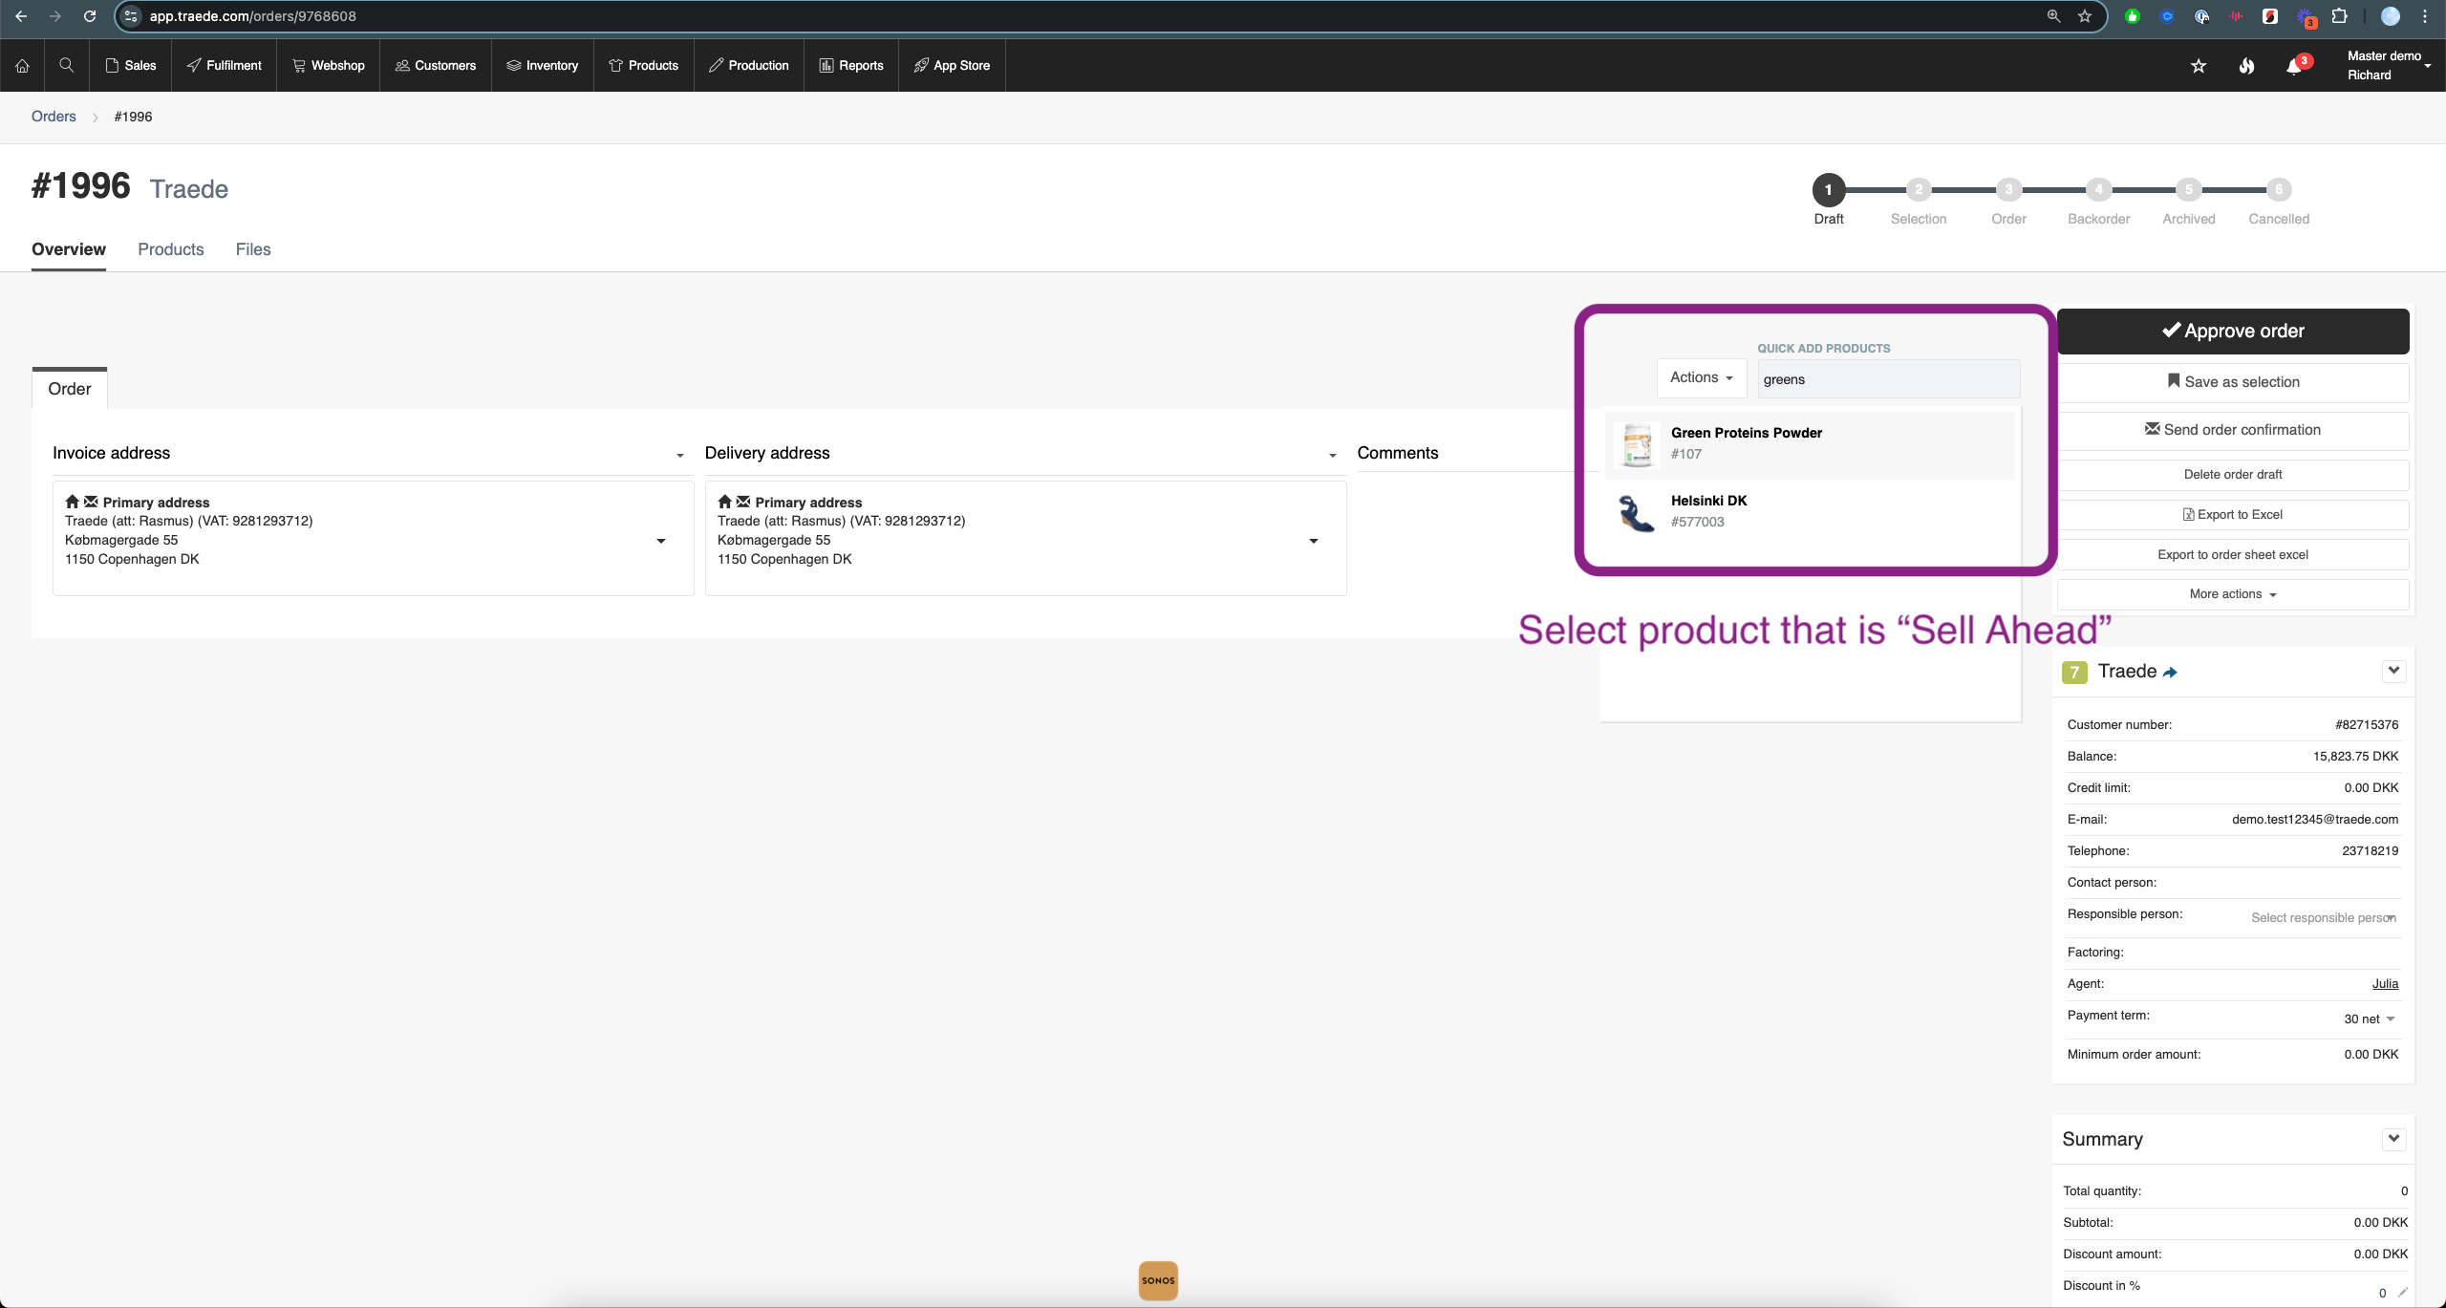This screenshot has height=1308, width=2446.
Task: Open the search magnifier in navbar
Action: [x=66, y=65]
